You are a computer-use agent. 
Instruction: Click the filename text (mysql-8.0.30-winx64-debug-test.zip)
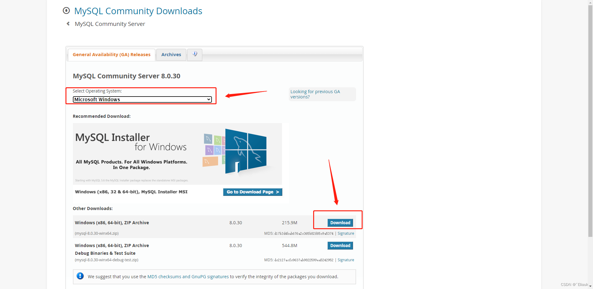tap(107, 260)
